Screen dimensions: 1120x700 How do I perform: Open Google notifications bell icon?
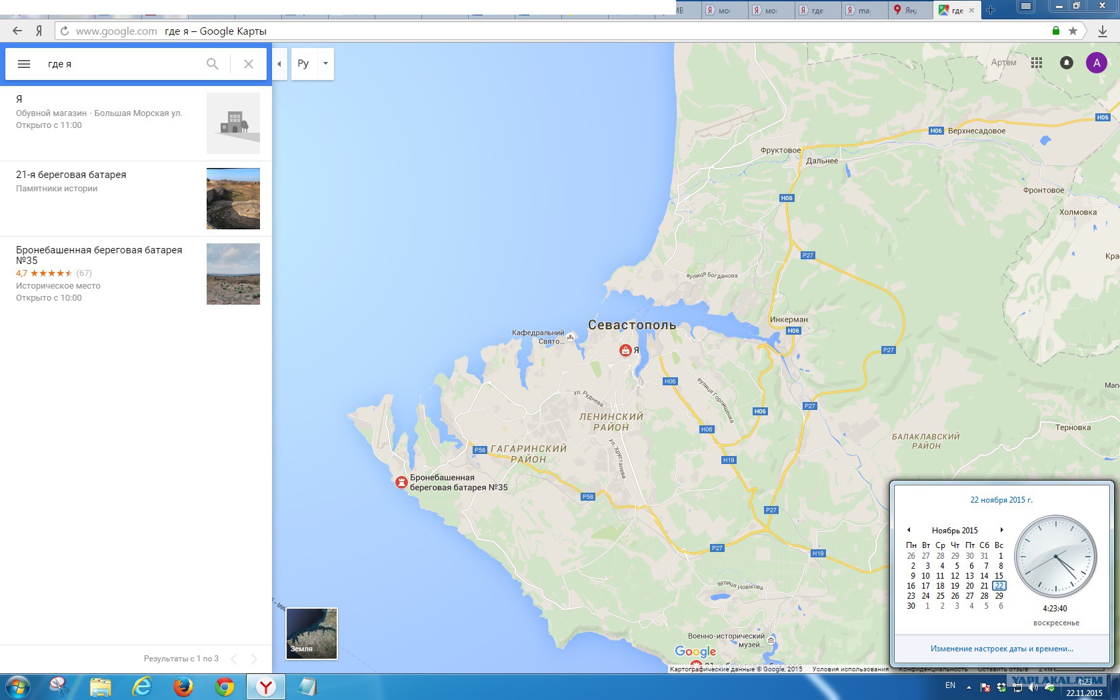[1067, 63]
